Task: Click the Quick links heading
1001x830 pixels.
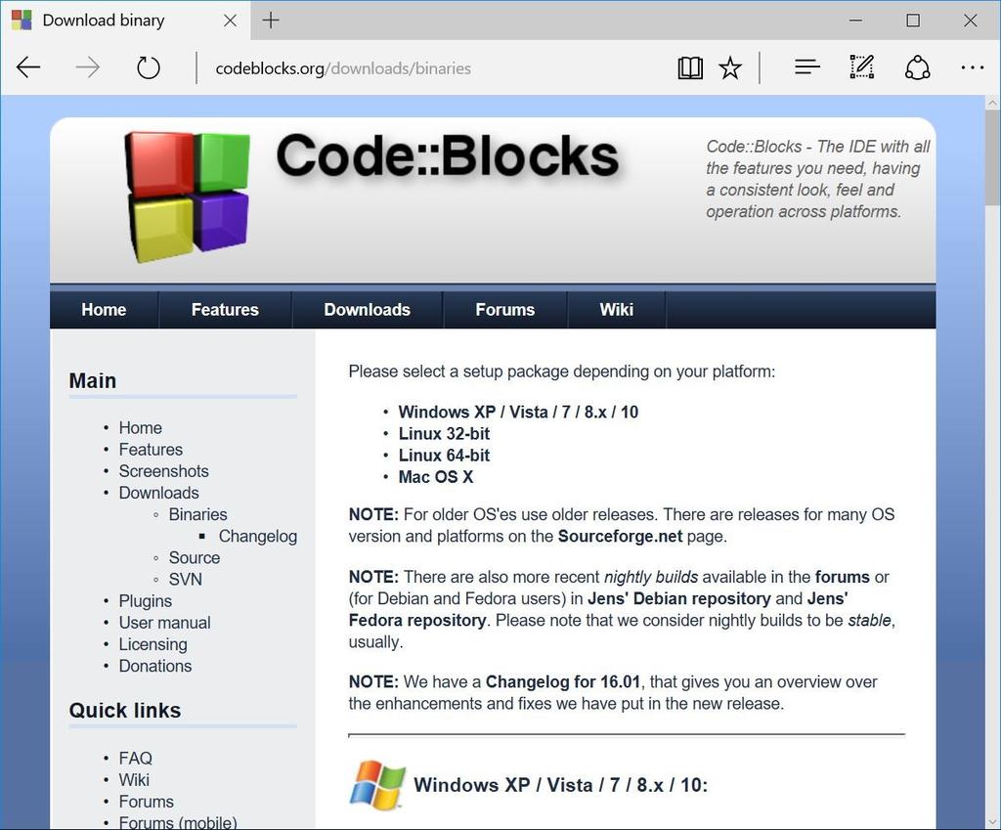Action: pyautogui.click(x=125, y=711)
